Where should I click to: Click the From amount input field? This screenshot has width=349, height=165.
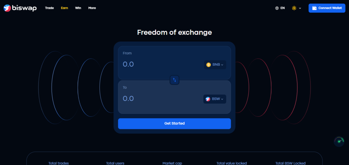click(x=160, y=64)
